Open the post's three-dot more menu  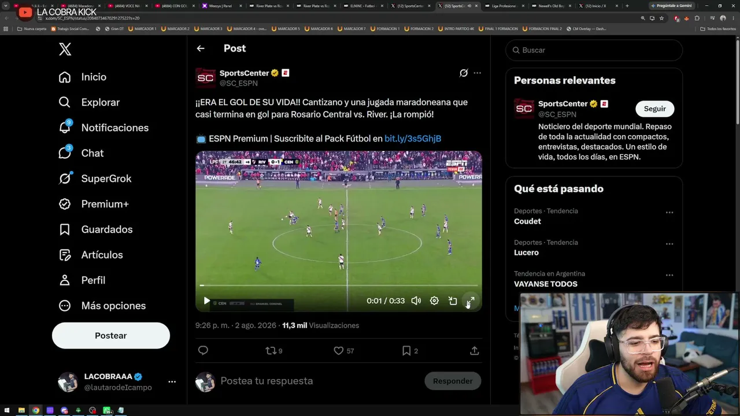coord(477,73)
